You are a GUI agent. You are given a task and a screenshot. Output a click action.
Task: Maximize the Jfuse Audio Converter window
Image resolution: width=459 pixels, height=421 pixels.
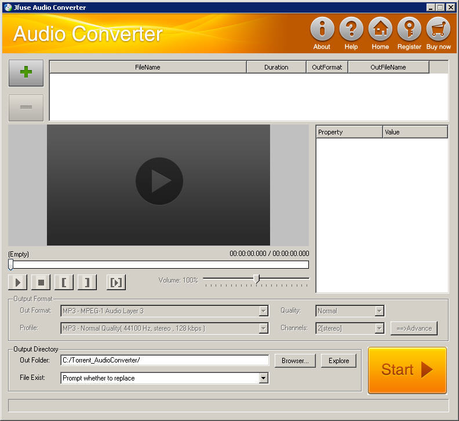440,8
